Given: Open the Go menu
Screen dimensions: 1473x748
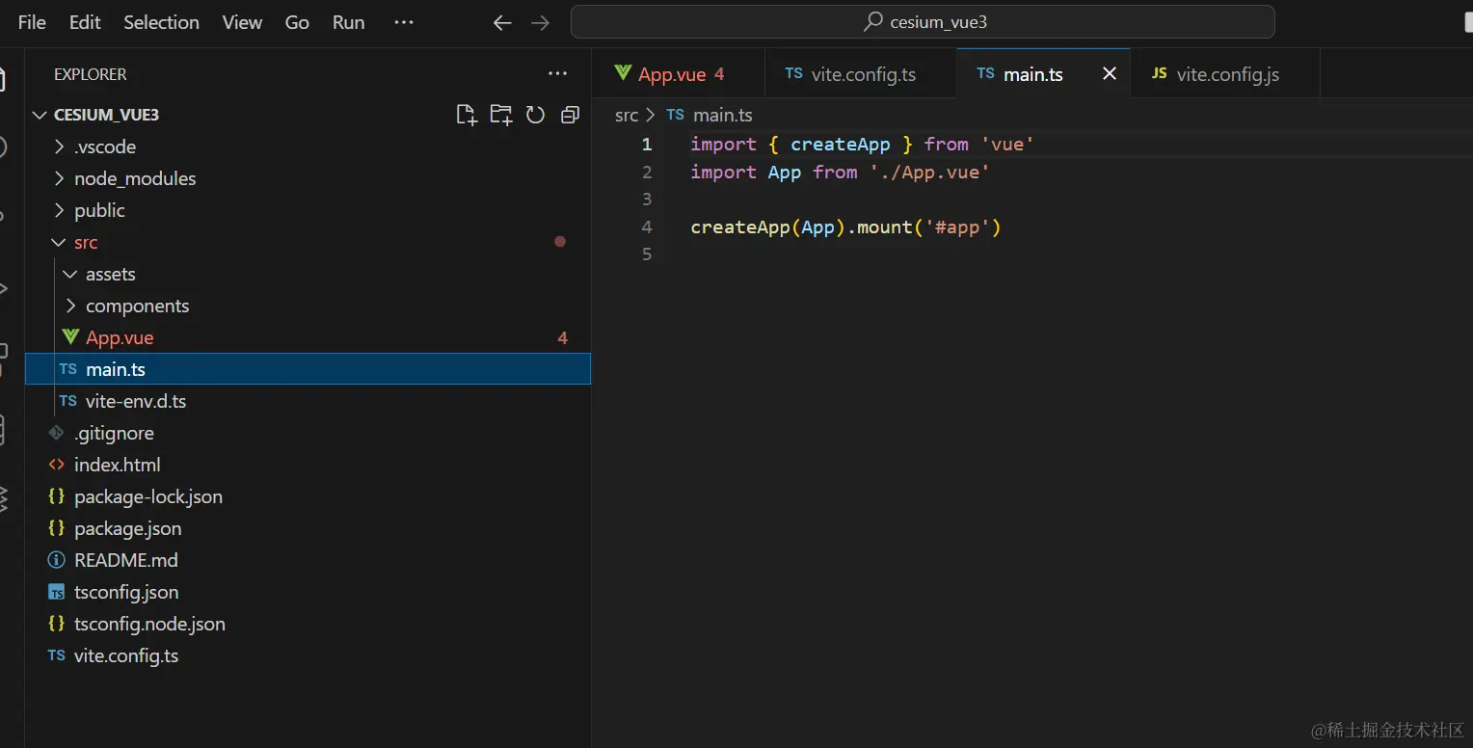Looking at the screenshot, I should pyautogui.click(x=297, y=22).
